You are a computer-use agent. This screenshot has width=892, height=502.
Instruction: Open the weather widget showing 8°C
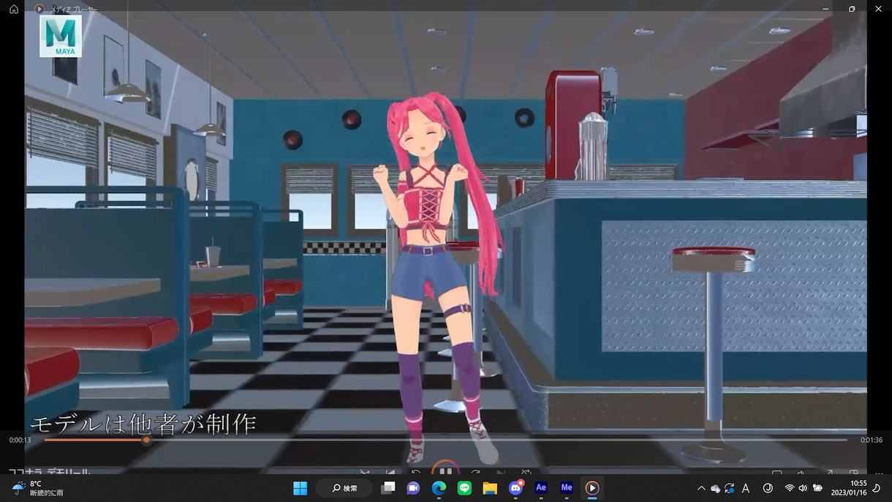coord(38,488)
